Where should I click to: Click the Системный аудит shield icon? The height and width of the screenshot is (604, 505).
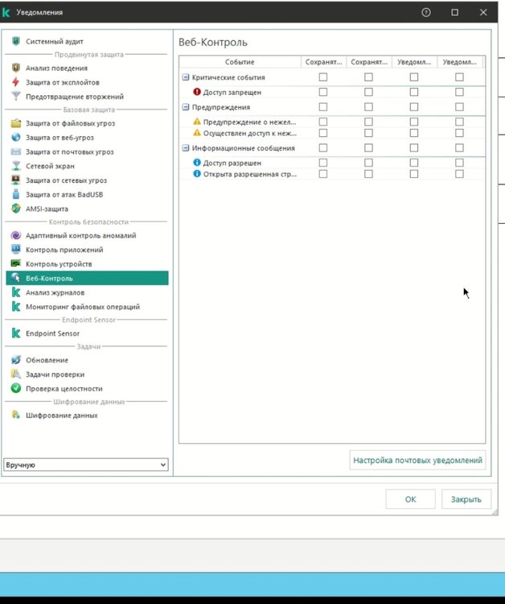click(16, 41)
